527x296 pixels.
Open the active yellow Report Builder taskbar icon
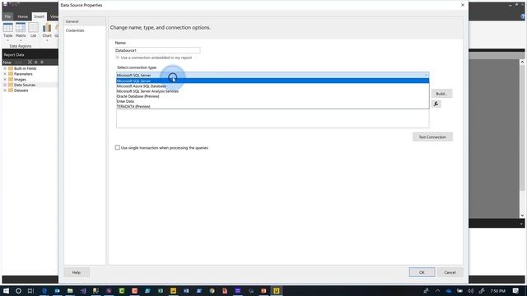[x=277, y=290]
